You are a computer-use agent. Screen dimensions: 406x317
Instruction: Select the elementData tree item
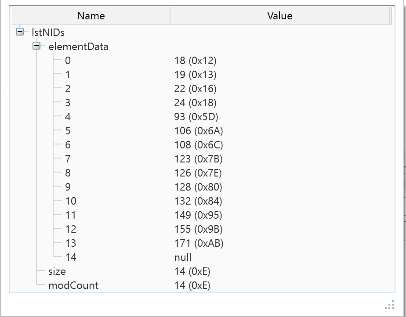point(78,47)
